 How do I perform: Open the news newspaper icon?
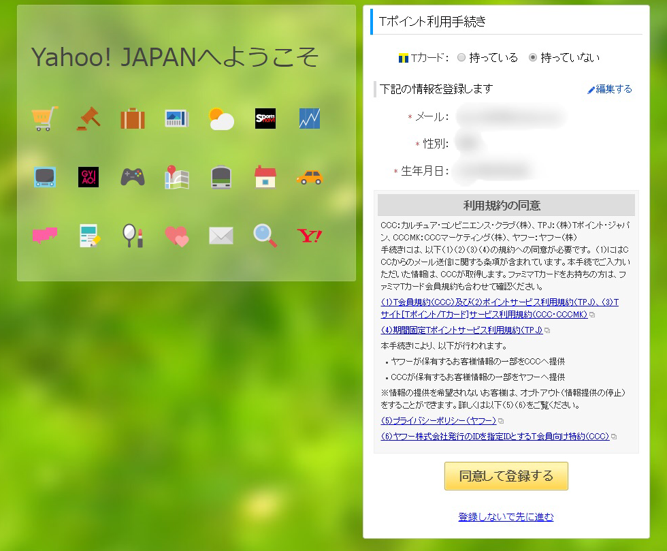[x=176, y=119]
